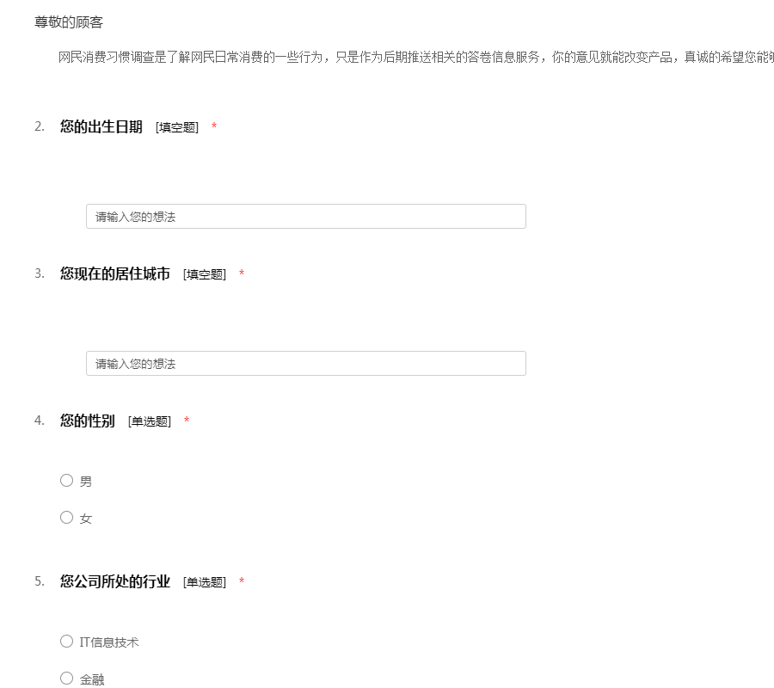
Task: Click the question number 5 marker
Action: click(x=40, y=582)
